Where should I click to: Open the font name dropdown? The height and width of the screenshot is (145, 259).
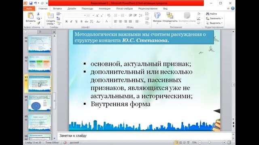coord(85,15)
